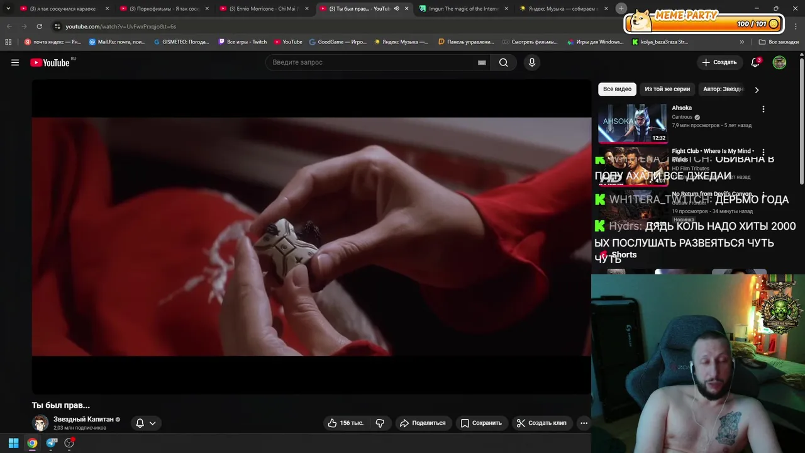View site information icon in address bar
Viewport: 805px width, 453px height.
(x=57, y=26)
